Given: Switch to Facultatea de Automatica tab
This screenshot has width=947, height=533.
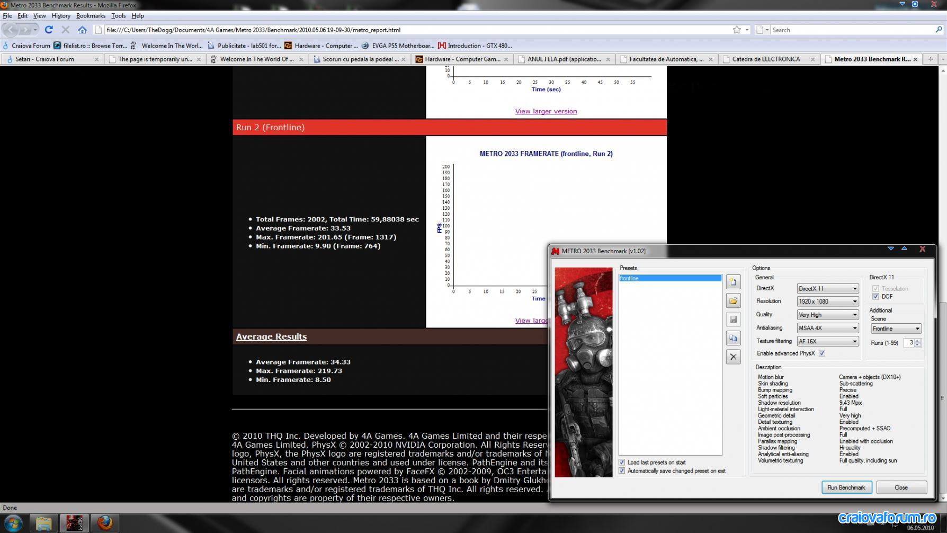Looking at the screenshot, I should click(x=666, y=59).
